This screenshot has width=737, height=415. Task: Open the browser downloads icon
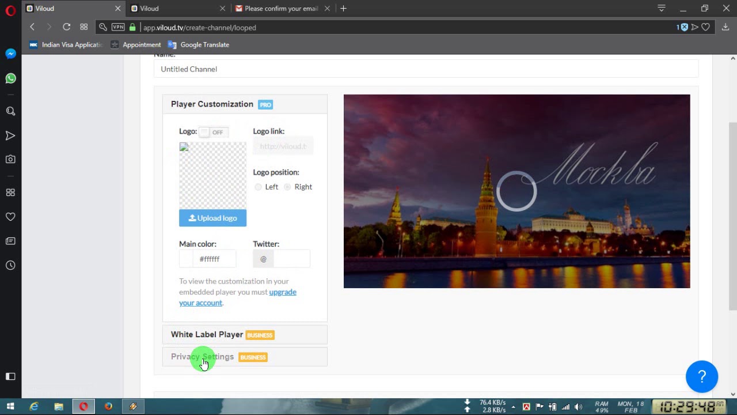(x=725, y=27)
